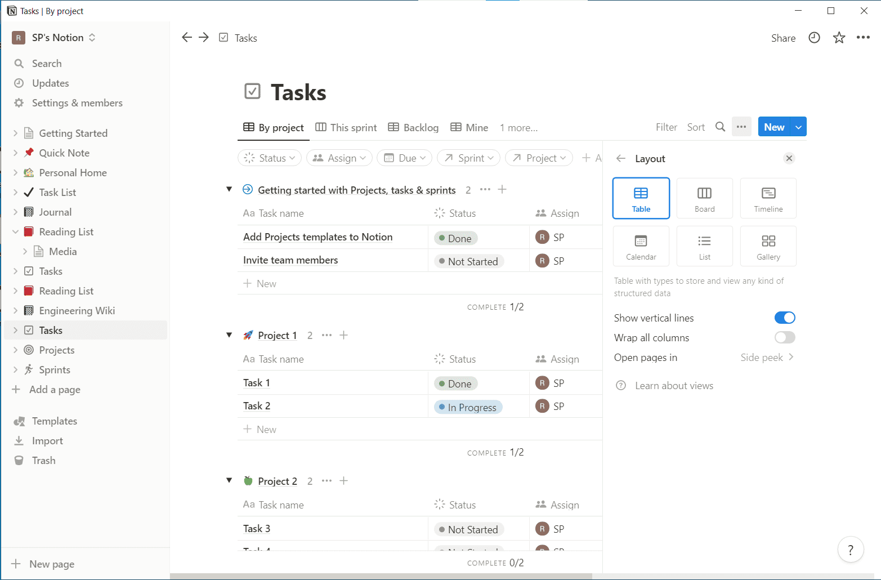The width and height of the screenshot is (881, 580).
Task: Open the Status filter dropdown
Action: coord(270,158)
